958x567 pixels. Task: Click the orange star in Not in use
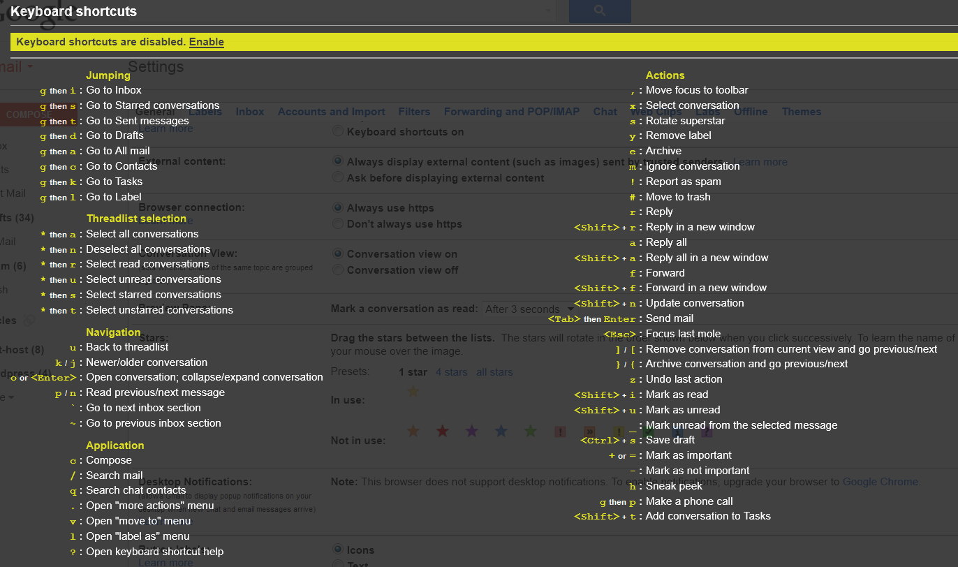pos(413,432)
